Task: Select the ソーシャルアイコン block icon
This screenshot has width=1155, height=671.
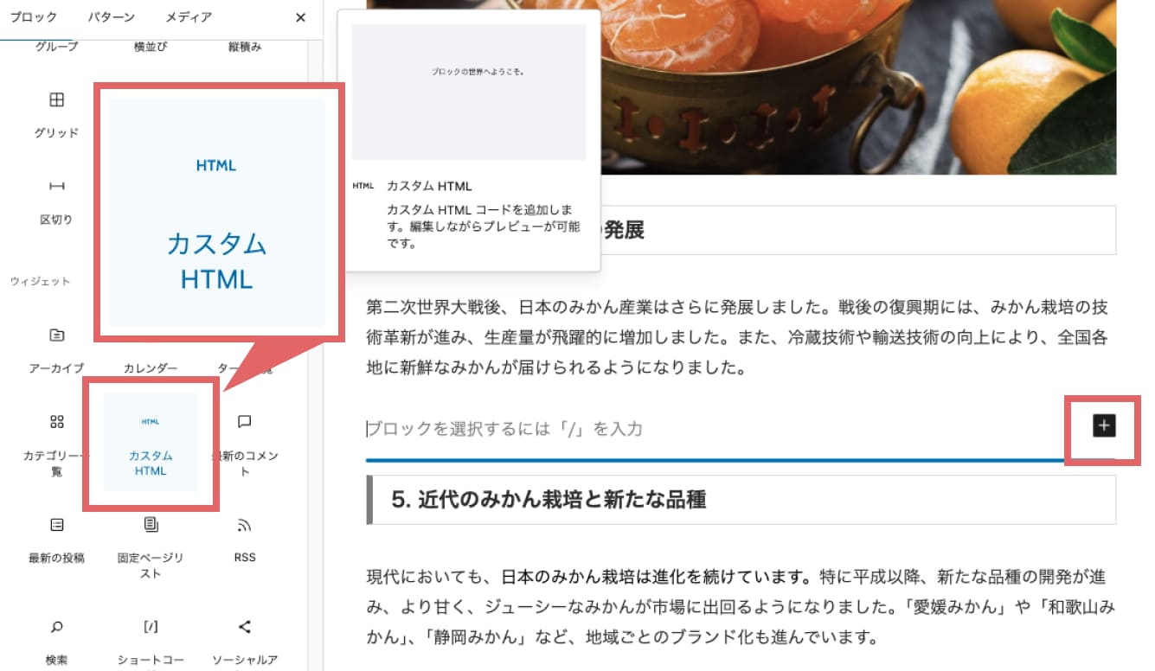Action: pos(244,627)
